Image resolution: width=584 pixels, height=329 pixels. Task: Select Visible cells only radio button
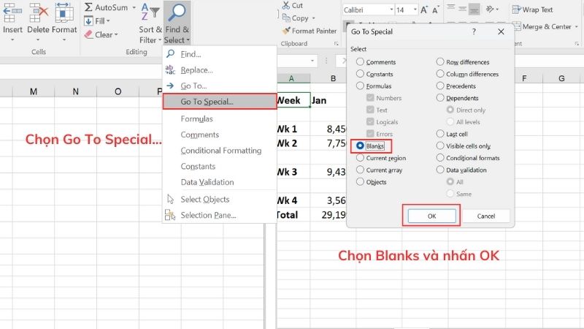(440, 145)
